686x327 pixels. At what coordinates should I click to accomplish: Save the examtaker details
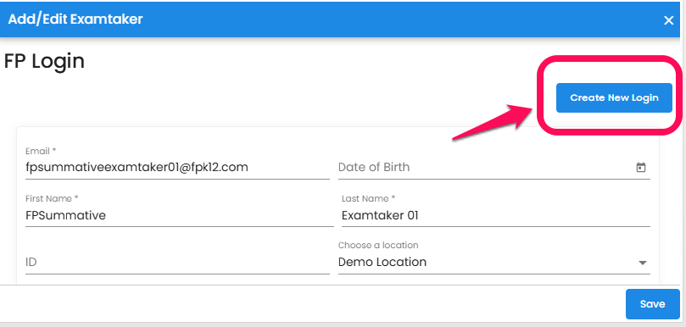pos(652,304)
